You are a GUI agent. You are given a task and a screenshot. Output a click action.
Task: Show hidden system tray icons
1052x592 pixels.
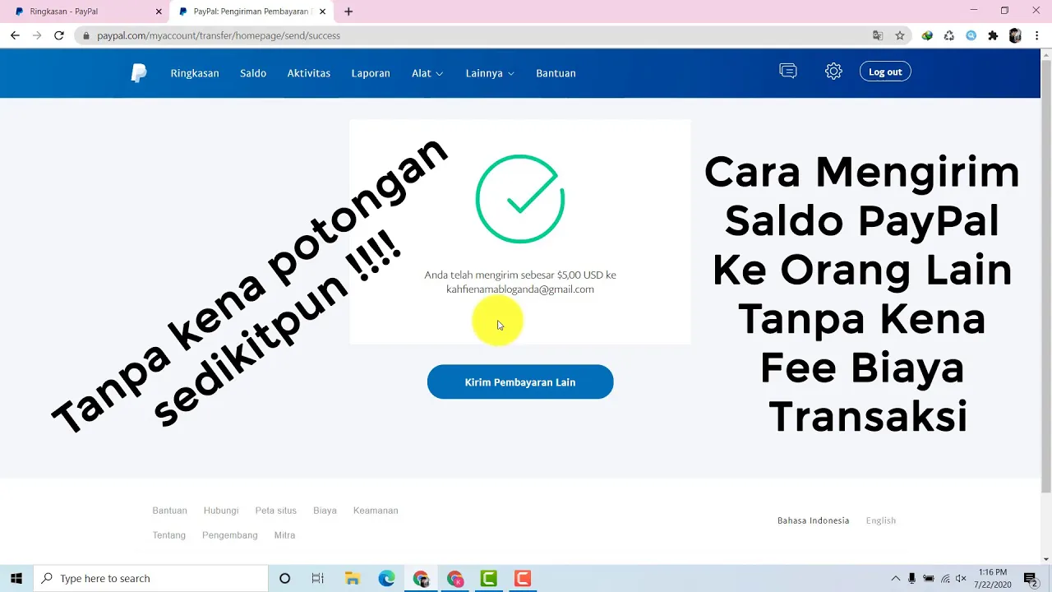[x=895, y=578]
